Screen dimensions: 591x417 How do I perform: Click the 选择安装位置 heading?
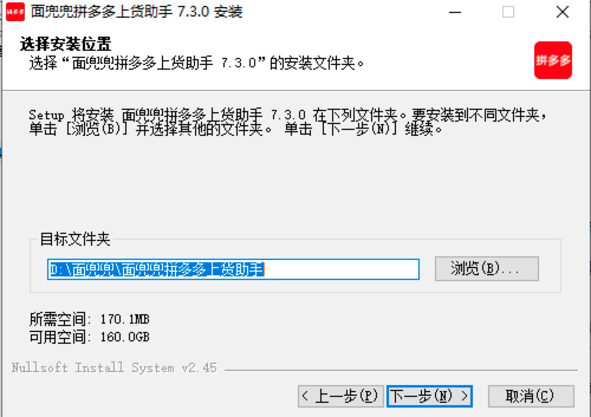(66, 44)
